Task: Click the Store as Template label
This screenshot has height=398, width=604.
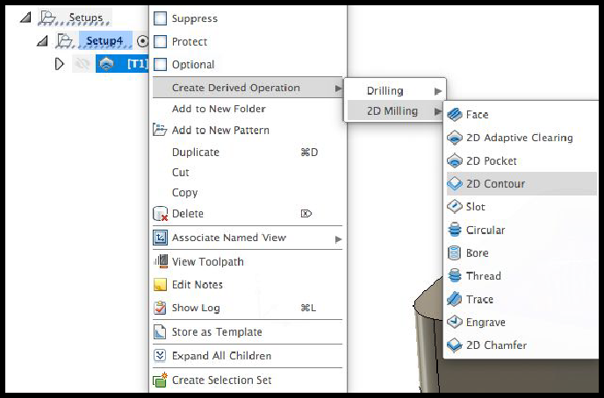Action: tap(217, 332)
